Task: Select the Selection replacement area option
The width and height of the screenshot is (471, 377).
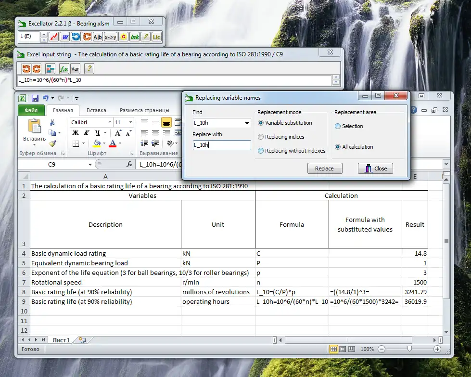Action: pyautogui.click(x=338, y=126)
